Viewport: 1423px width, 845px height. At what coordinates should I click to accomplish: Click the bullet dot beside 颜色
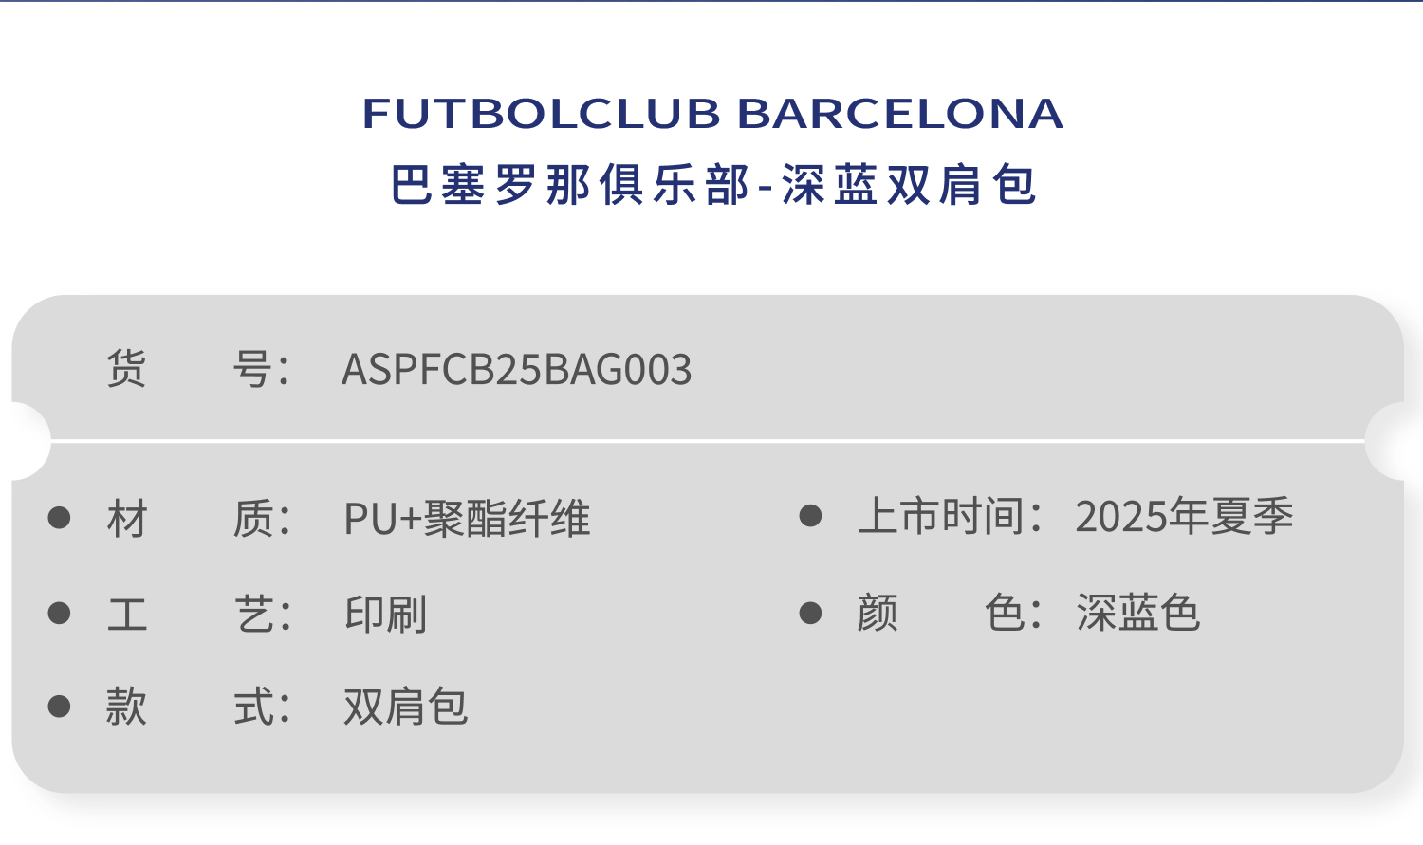tap(810, 613)
